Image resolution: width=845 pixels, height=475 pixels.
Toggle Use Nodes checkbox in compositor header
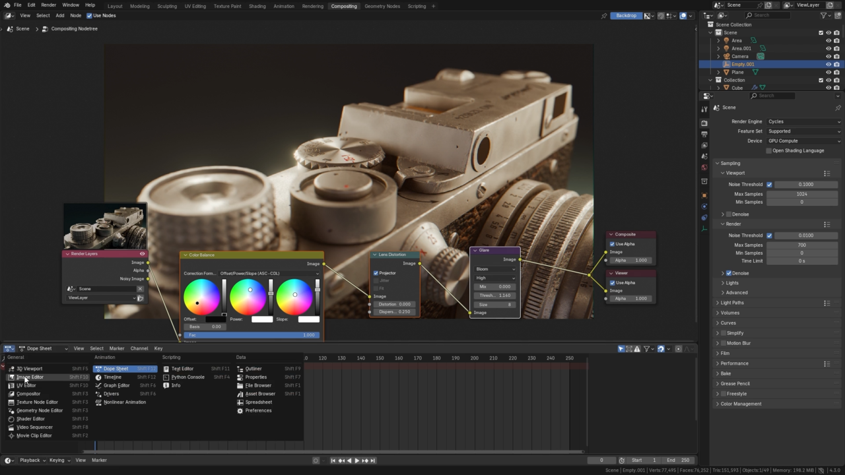pos(90,15)
